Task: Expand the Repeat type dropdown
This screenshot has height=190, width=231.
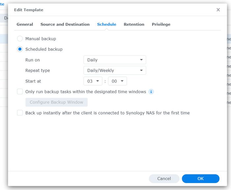Action: (115, 70)
